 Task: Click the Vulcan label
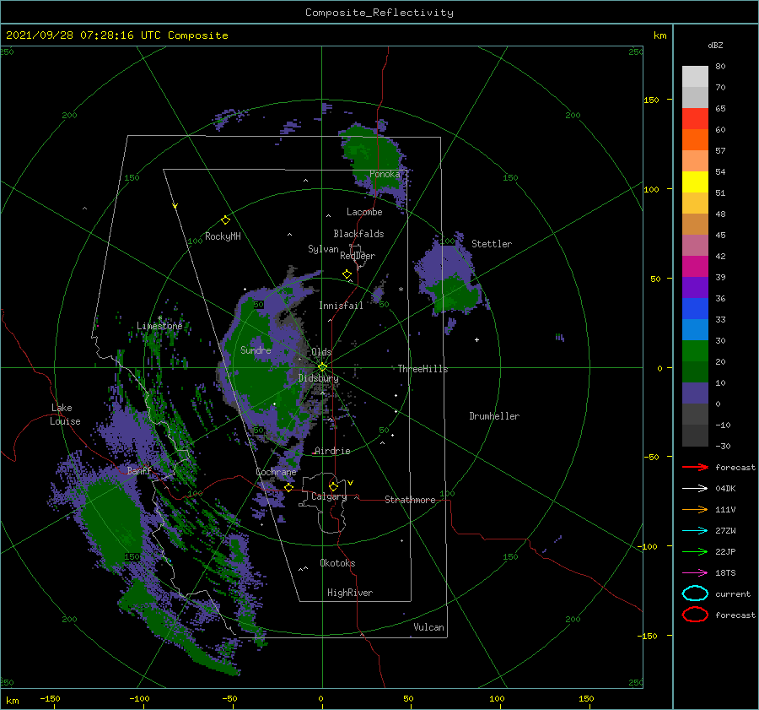429,627
